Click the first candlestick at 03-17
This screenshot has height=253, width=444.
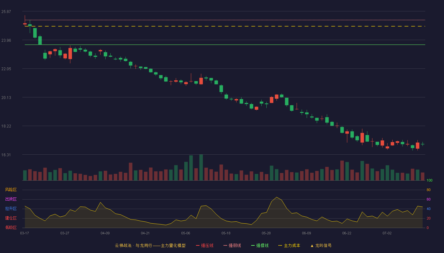pyautogui.click(x=25, y=24)
